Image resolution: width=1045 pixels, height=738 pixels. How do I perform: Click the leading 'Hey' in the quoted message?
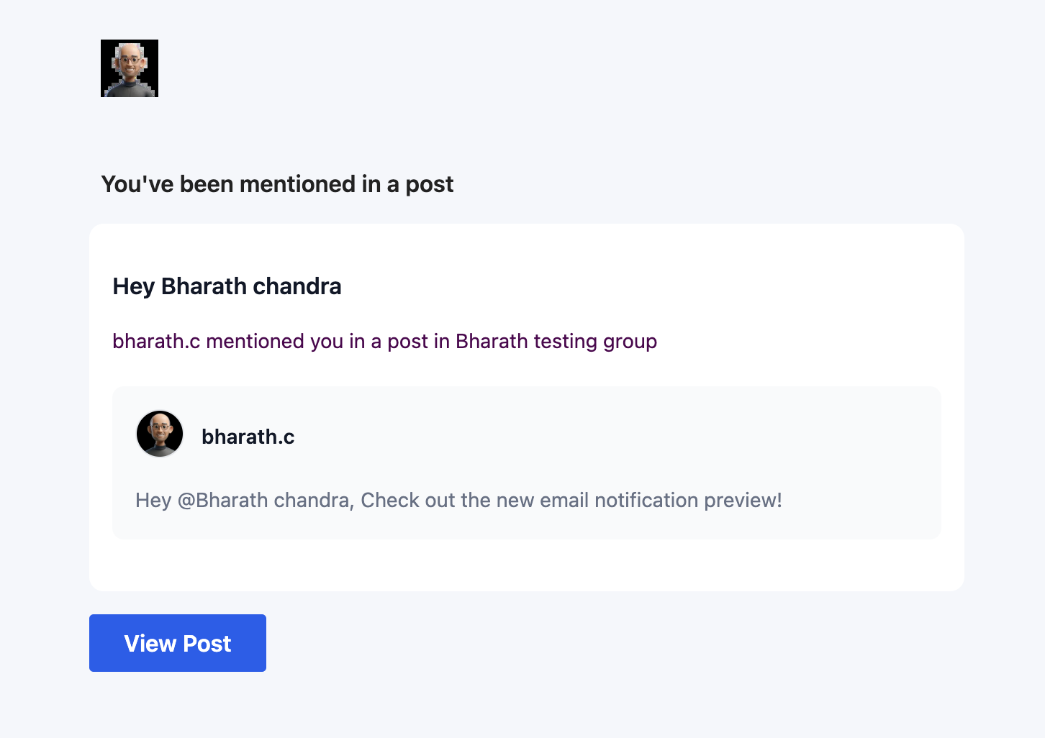(x=153, y=500)
